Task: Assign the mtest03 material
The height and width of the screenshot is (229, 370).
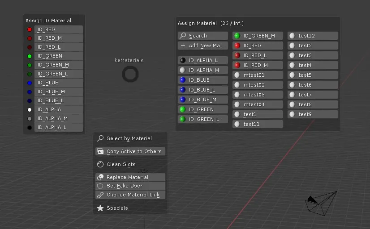Action: coord(258,95)
